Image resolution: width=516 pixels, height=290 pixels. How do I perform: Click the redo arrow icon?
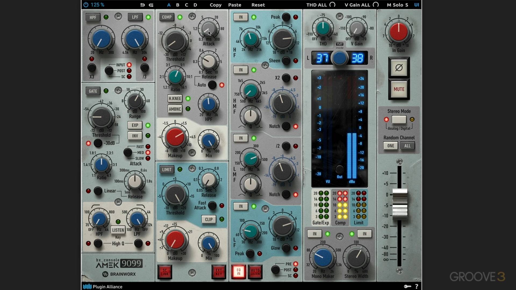[x=151, y=5]
